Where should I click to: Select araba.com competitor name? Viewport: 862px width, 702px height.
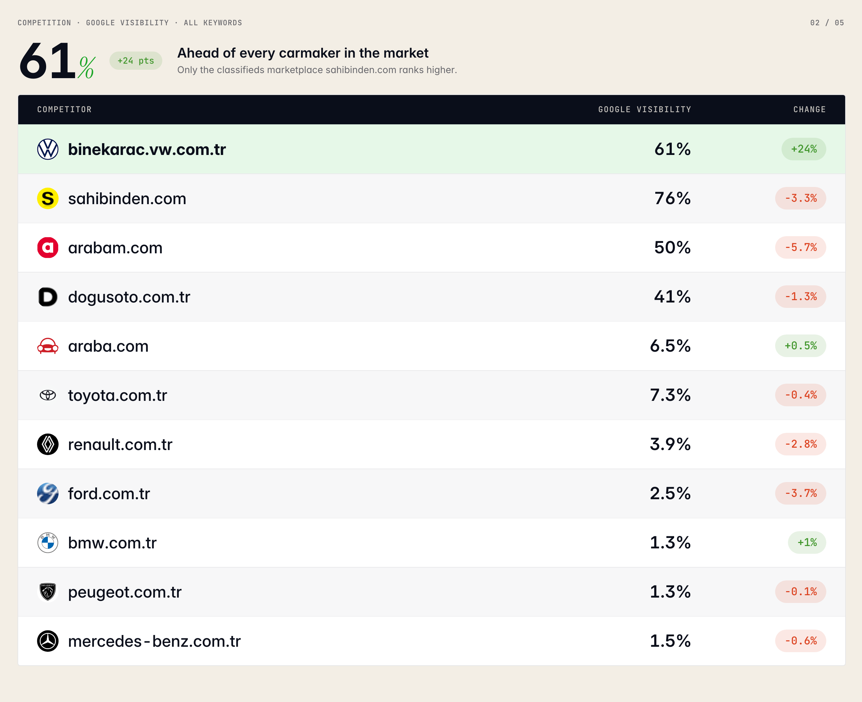point(108,346)
